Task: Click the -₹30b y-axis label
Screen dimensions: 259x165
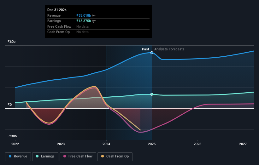Action: click(x=12, y=136)
